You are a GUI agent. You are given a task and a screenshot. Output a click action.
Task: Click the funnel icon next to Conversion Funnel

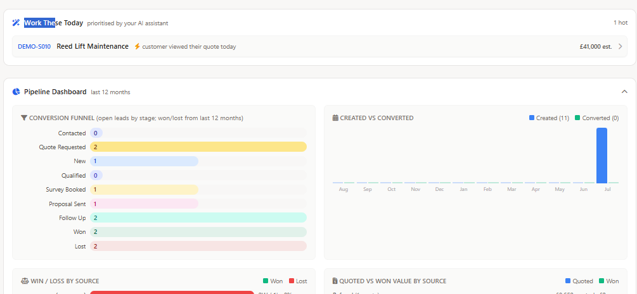click(x=24, y=118)
